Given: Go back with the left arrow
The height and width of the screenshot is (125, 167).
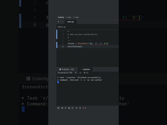Looking at the screenshot, I should click(59, 22).
